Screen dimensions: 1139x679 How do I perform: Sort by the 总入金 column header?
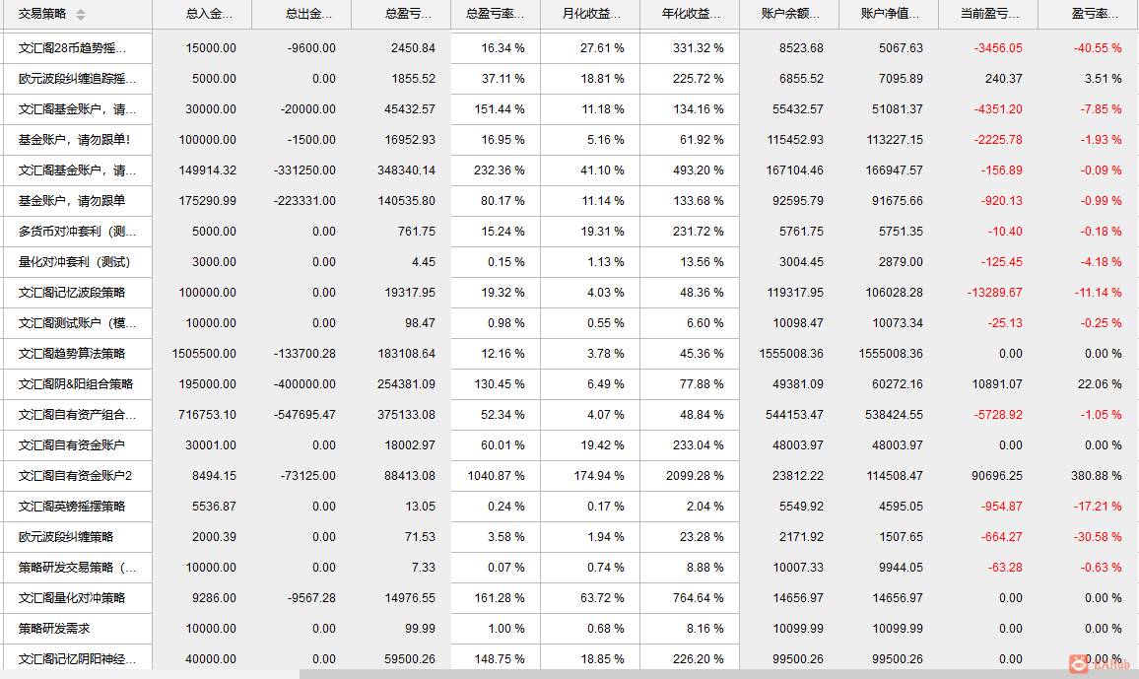pos(209,15)
